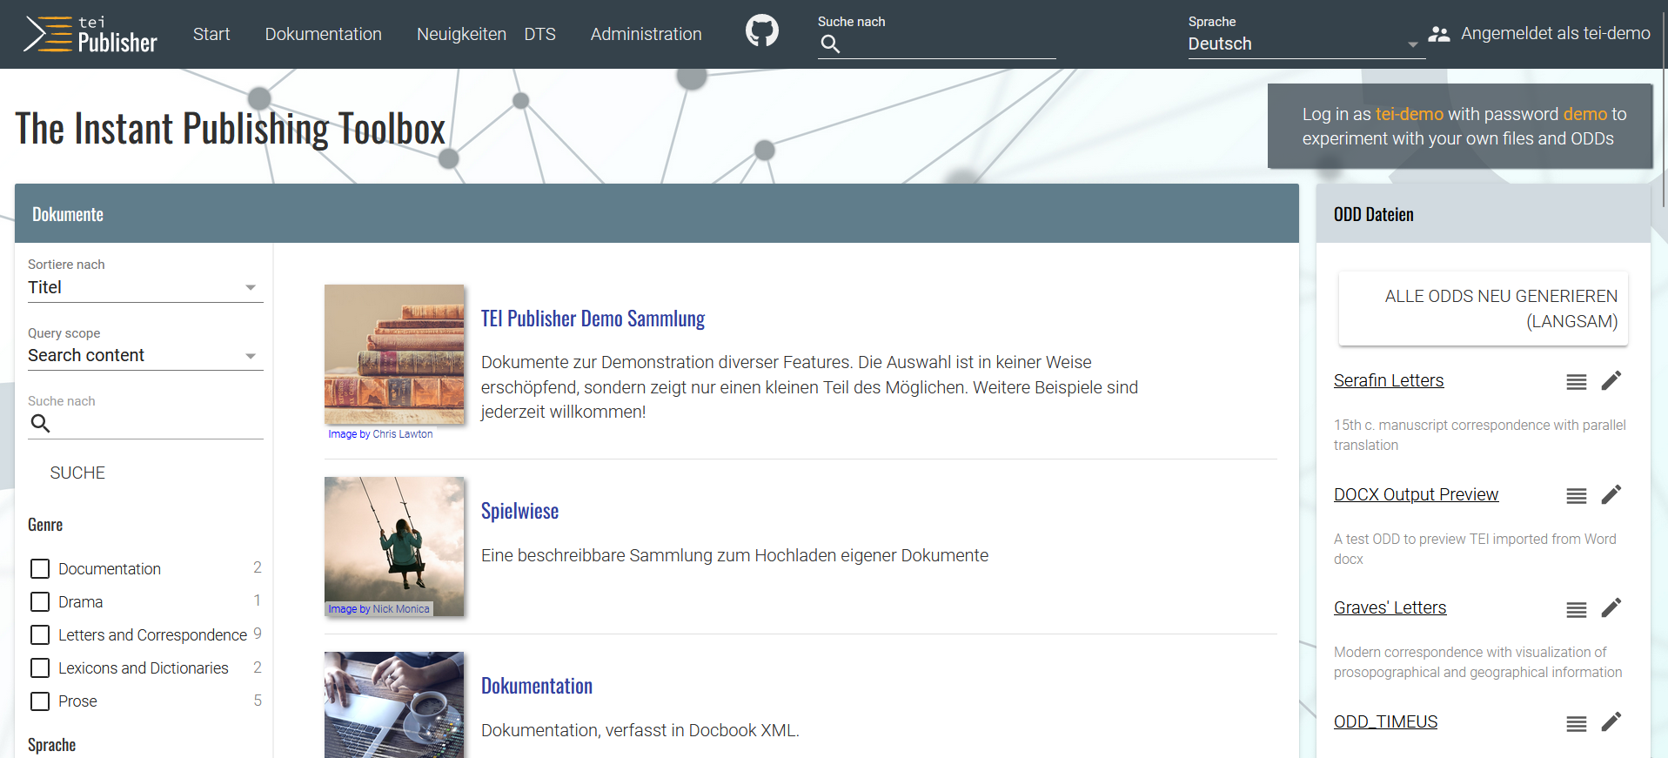Click the Sprache facet heading
Screen dimensions: 1668x758
[51, 745]
